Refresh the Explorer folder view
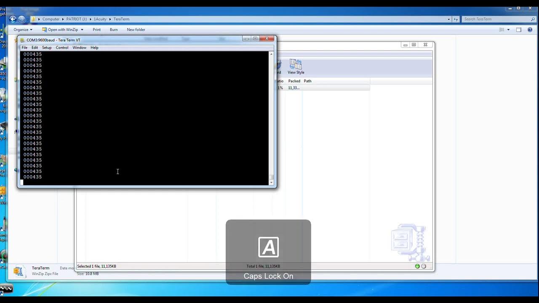539x303 pixels. pyautogui.click(x=456, y=19)
